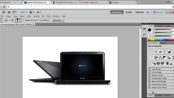Open the Mini Bridge collapsed panel icon
Screen dimensions: 174x98
click(x=144, y=29)
